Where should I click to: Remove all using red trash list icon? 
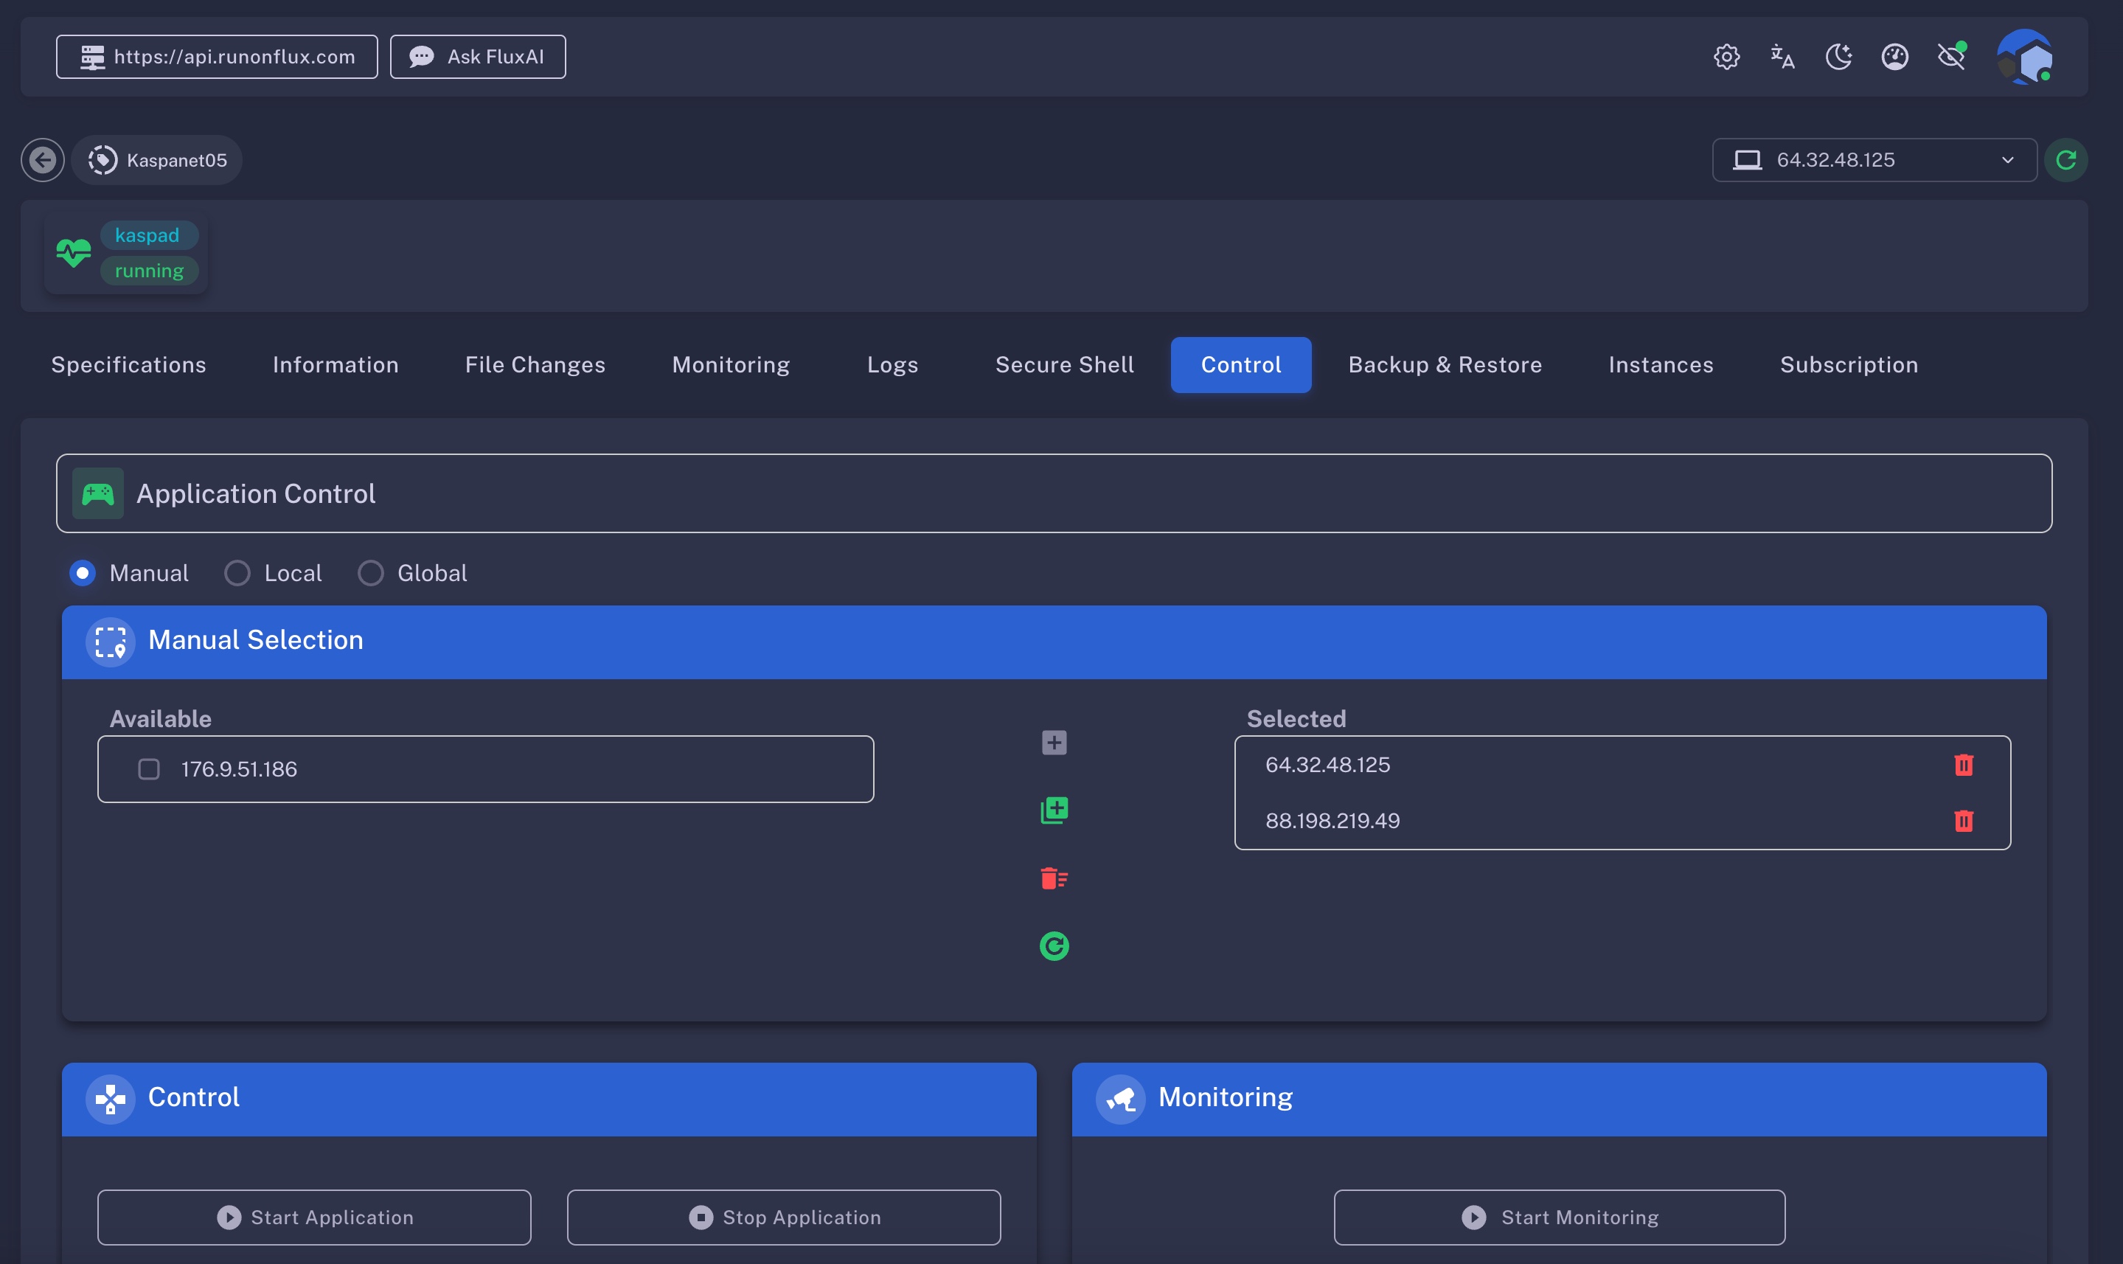tap(1054, 878)
